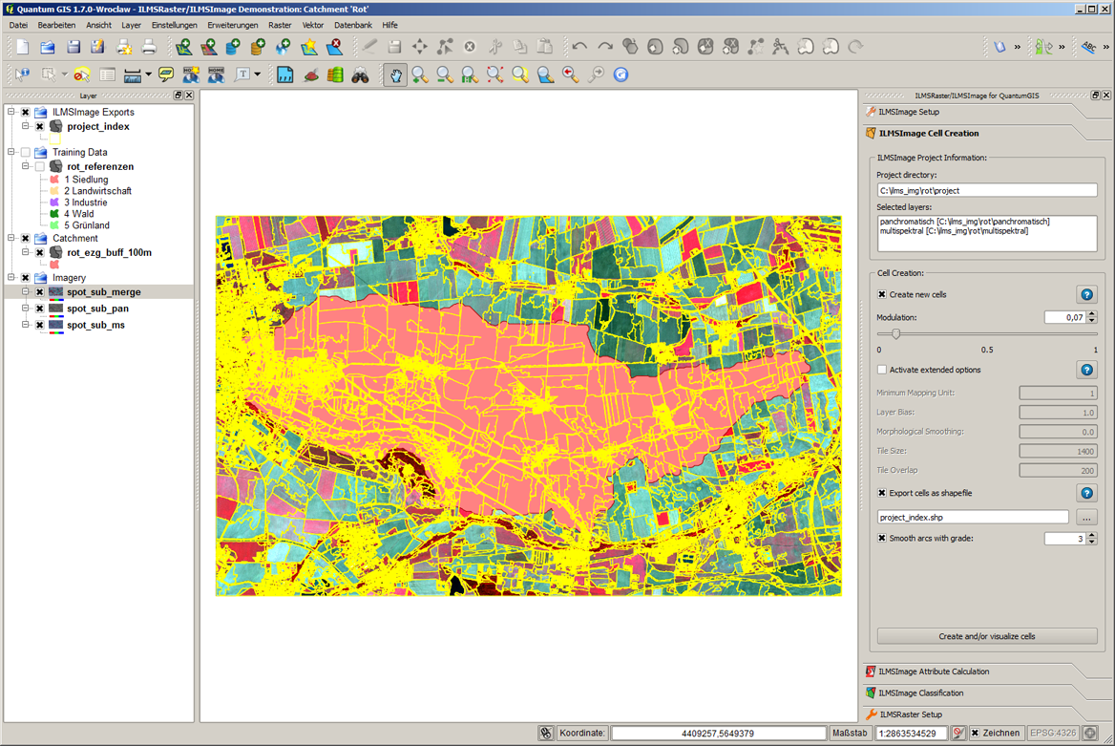Collapse the Training Data group
Viewport: 1115px width, 746px height.
coord(11,152)
